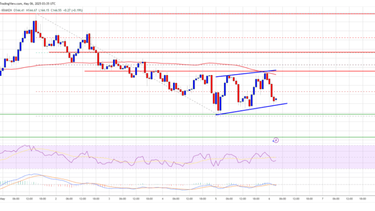Select the KRAKEN exchange label
Viewport: 375px width, 211px height.
(x=7, y=10)
